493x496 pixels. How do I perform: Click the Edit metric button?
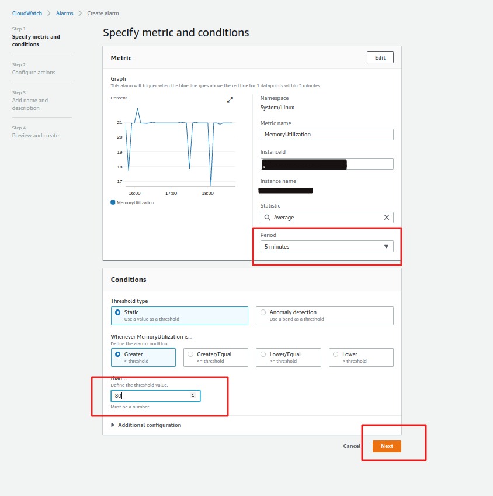[380, 57]
